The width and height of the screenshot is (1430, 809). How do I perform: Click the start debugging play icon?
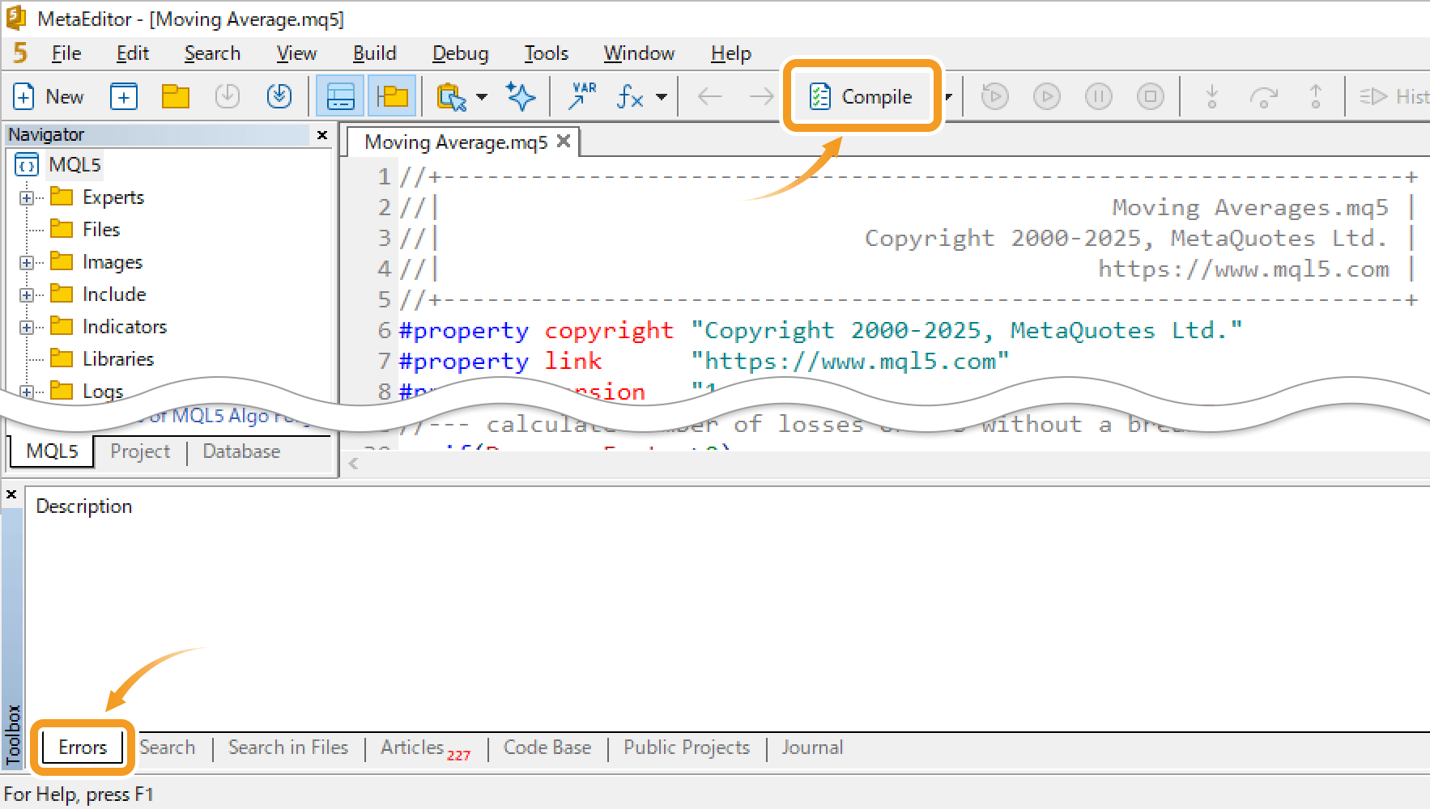pos(1046,97)
